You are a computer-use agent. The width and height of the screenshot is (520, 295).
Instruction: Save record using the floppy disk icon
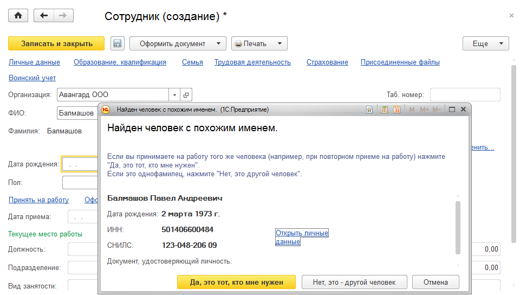[118, 44]
